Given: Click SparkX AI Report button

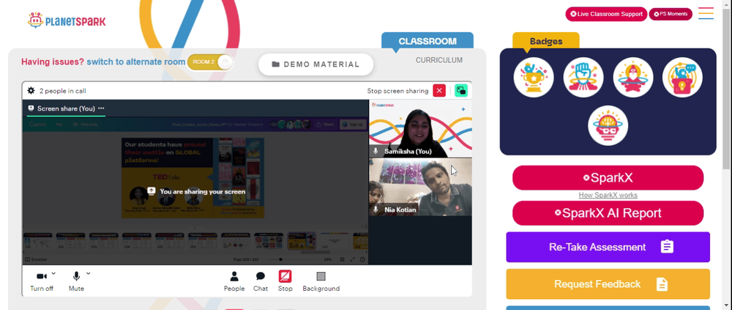Looking at the screenshot, I should [x=608, y=213].
